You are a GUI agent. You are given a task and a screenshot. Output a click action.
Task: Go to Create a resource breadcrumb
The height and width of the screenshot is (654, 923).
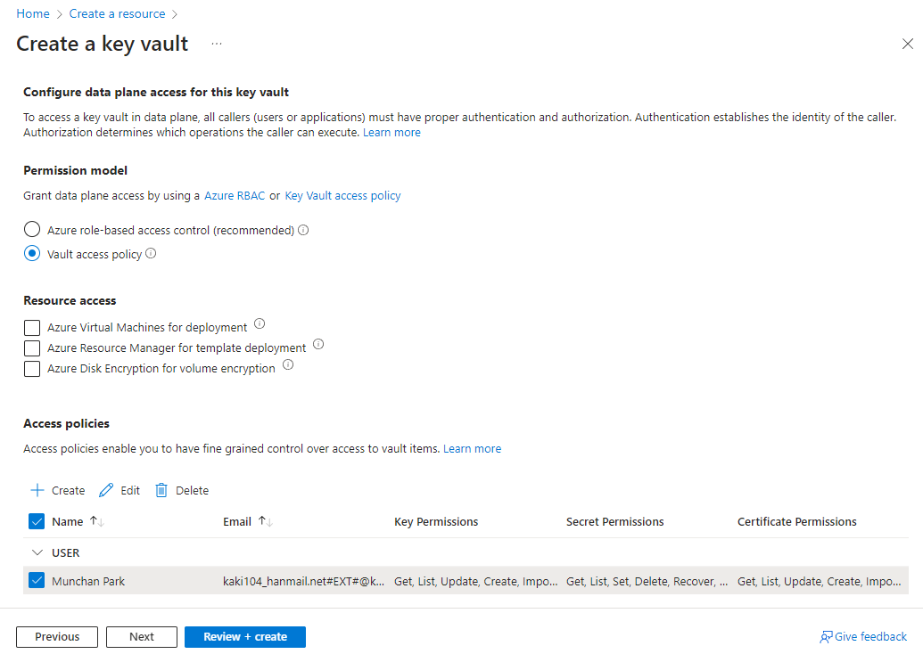tap(117, 13)
